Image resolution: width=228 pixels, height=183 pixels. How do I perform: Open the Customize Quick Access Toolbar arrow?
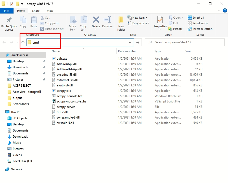pyautogui.click(x=22, y=4)
